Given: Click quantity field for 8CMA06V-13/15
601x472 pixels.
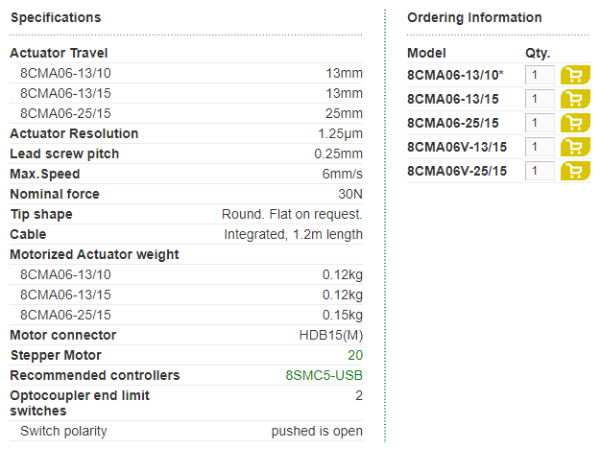Looking at the screenshot, I should point(540,147).
